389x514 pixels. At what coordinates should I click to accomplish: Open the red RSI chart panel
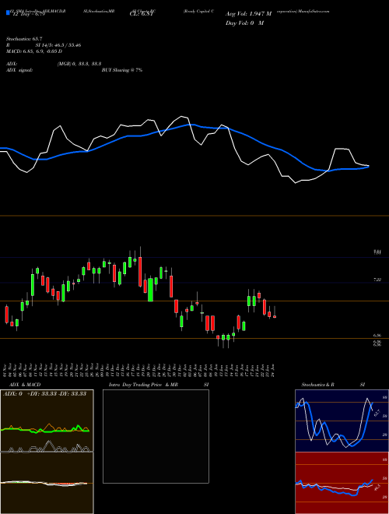[342, 483]
